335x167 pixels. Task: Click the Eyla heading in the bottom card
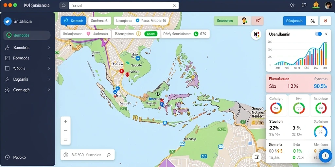click(x=296, y=144)
